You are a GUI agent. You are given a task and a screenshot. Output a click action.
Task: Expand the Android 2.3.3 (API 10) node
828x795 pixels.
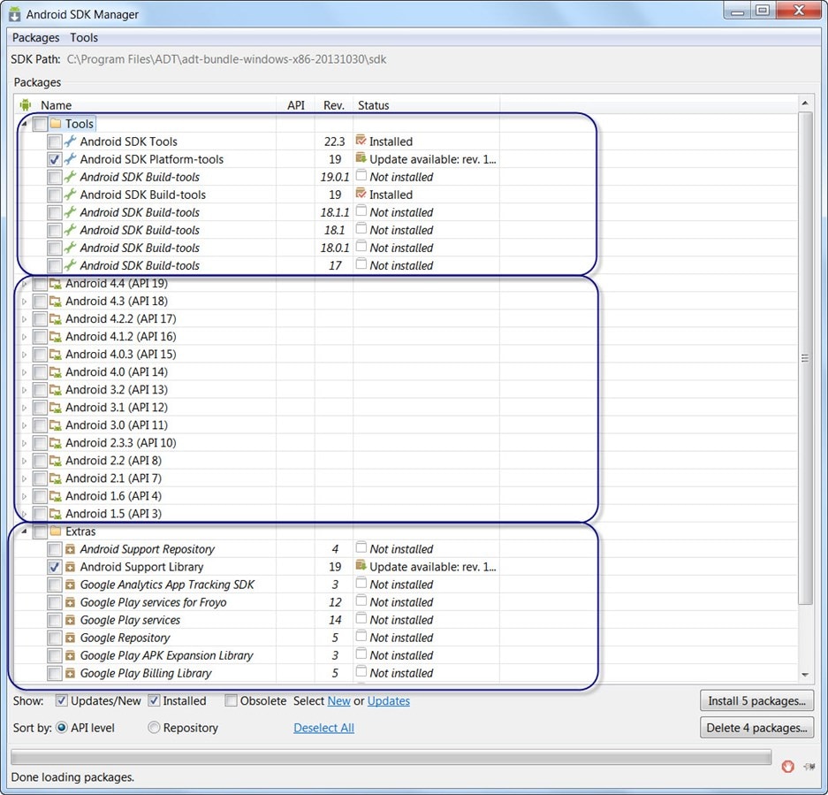24,443
